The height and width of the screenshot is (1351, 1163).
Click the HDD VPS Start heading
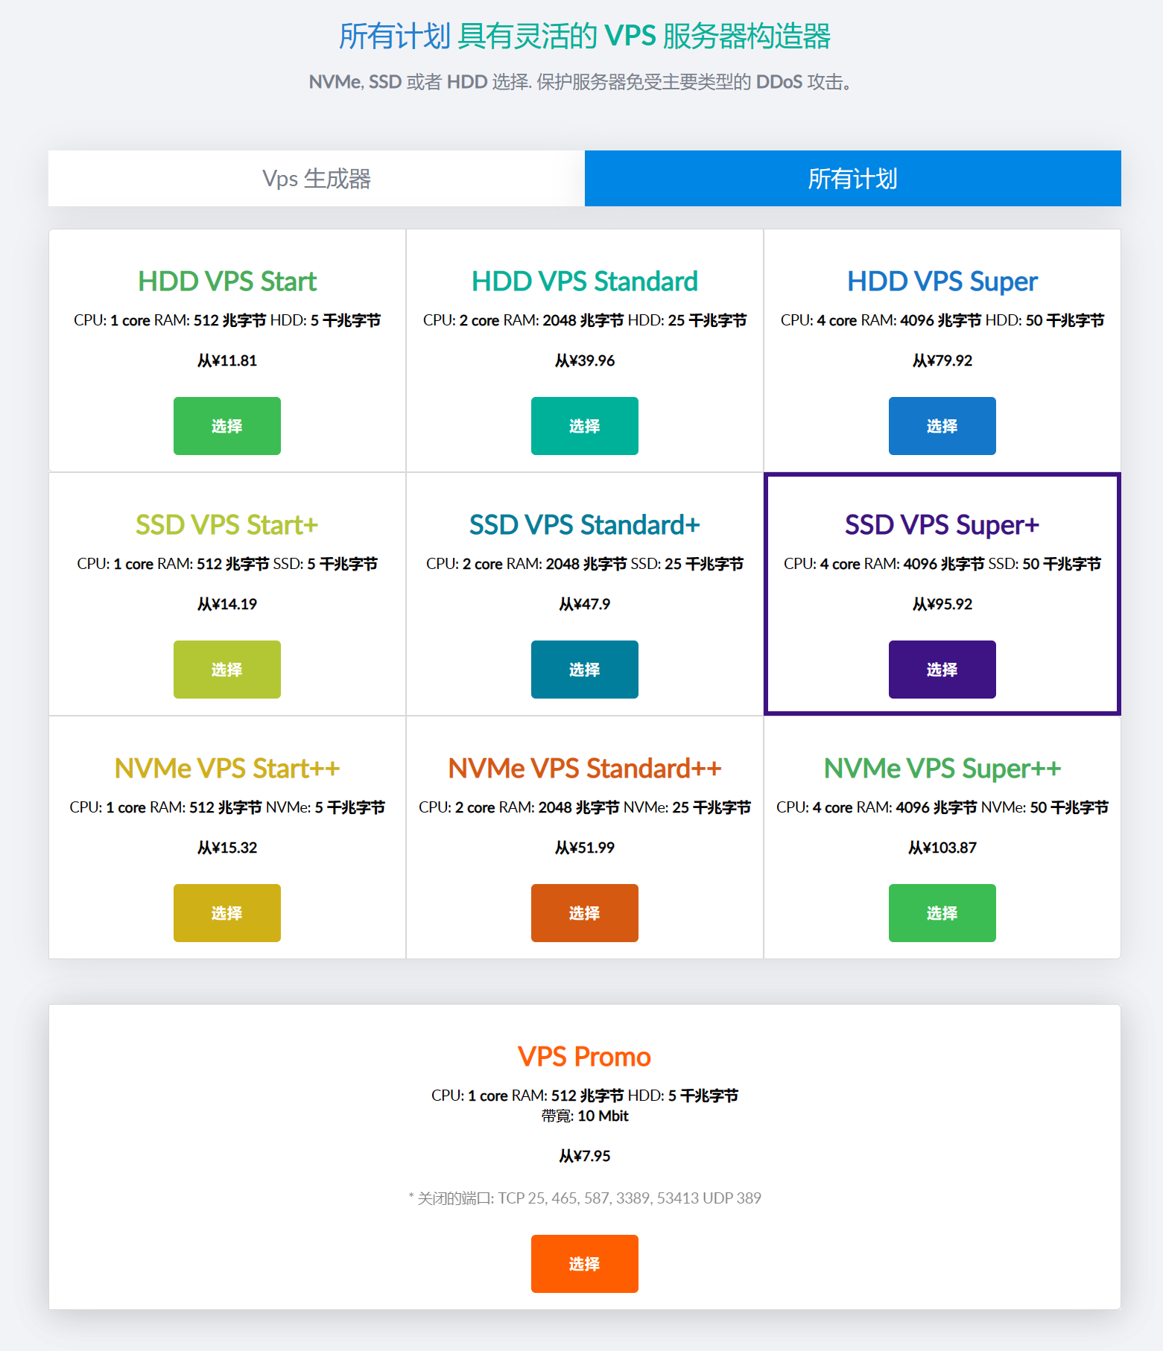tap(227, 282)
